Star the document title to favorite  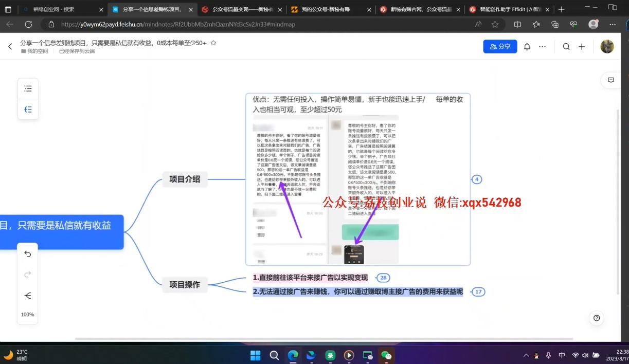tap(213, 43)
